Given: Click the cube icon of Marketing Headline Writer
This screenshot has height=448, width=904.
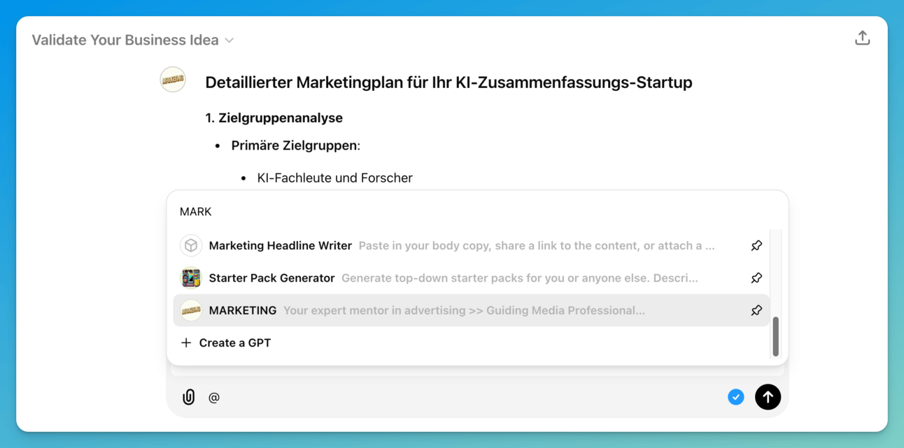Looking at the screenshot, I should [x=191, y=245].
